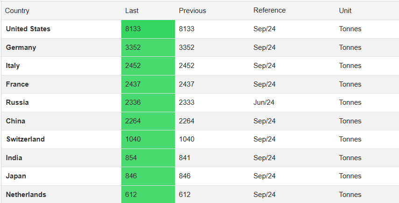The image size is (399, 203).
Task: Open the United States country link
Action: pyautogui.click(x=28, y=29)
